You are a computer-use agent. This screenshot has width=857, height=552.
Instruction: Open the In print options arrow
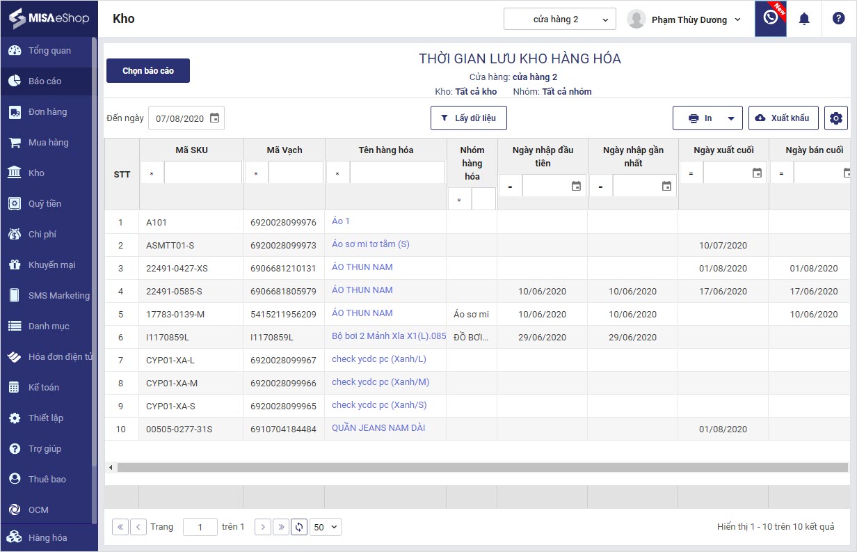tap(731, 118)
